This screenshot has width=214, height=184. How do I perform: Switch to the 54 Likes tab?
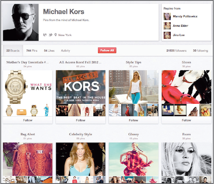49,51
